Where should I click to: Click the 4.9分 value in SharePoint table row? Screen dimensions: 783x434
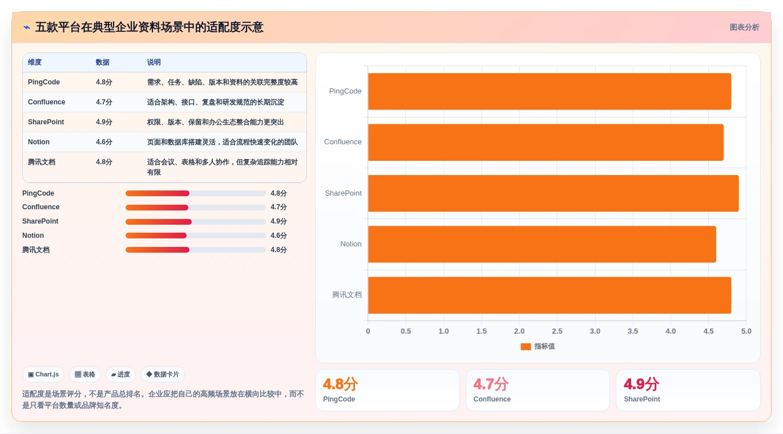(104, 122)
